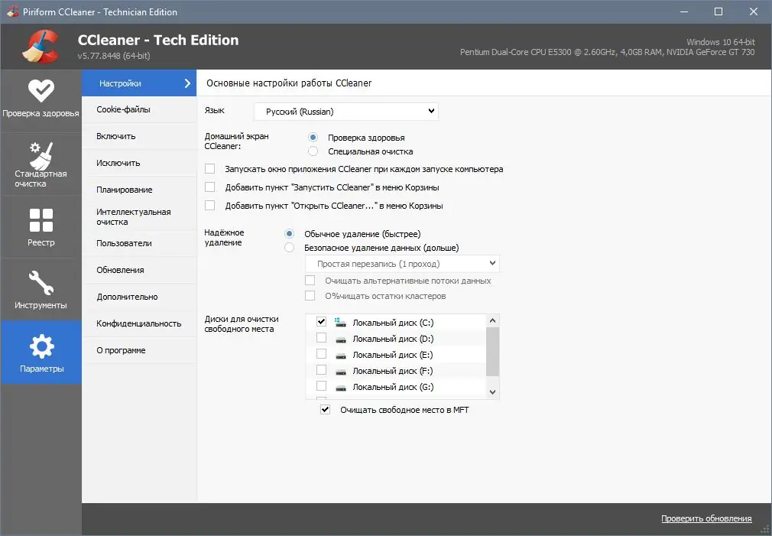772x536 pixels.
Task: Enable CCleaner launch at computer startup
Action: 210,169
